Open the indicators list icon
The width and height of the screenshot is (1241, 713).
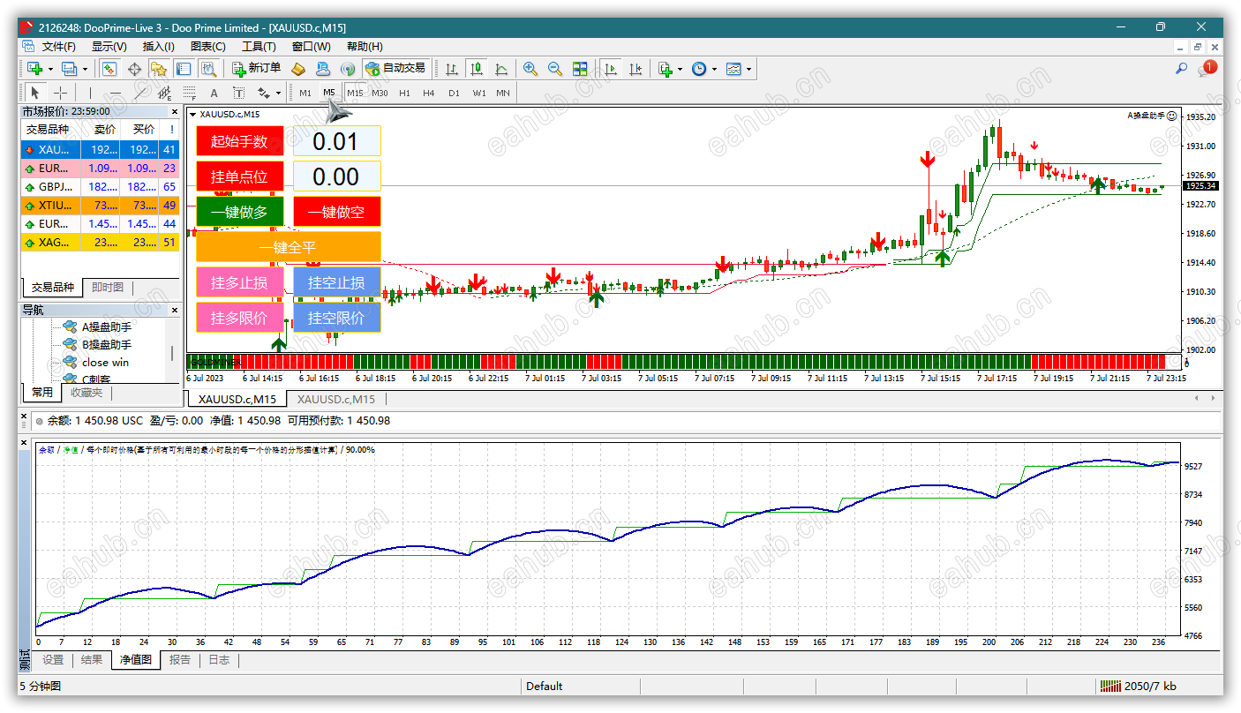[x=666, y=68]
